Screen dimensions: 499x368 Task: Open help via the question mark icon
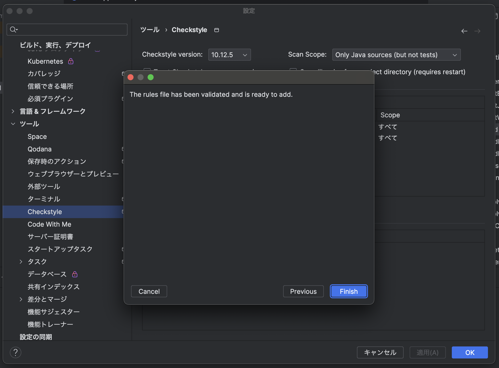[16, 352]
